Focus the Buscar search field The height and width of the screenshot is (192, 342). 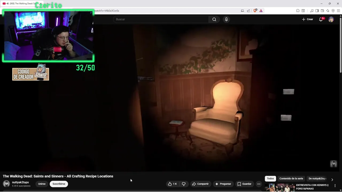point(161,19)
